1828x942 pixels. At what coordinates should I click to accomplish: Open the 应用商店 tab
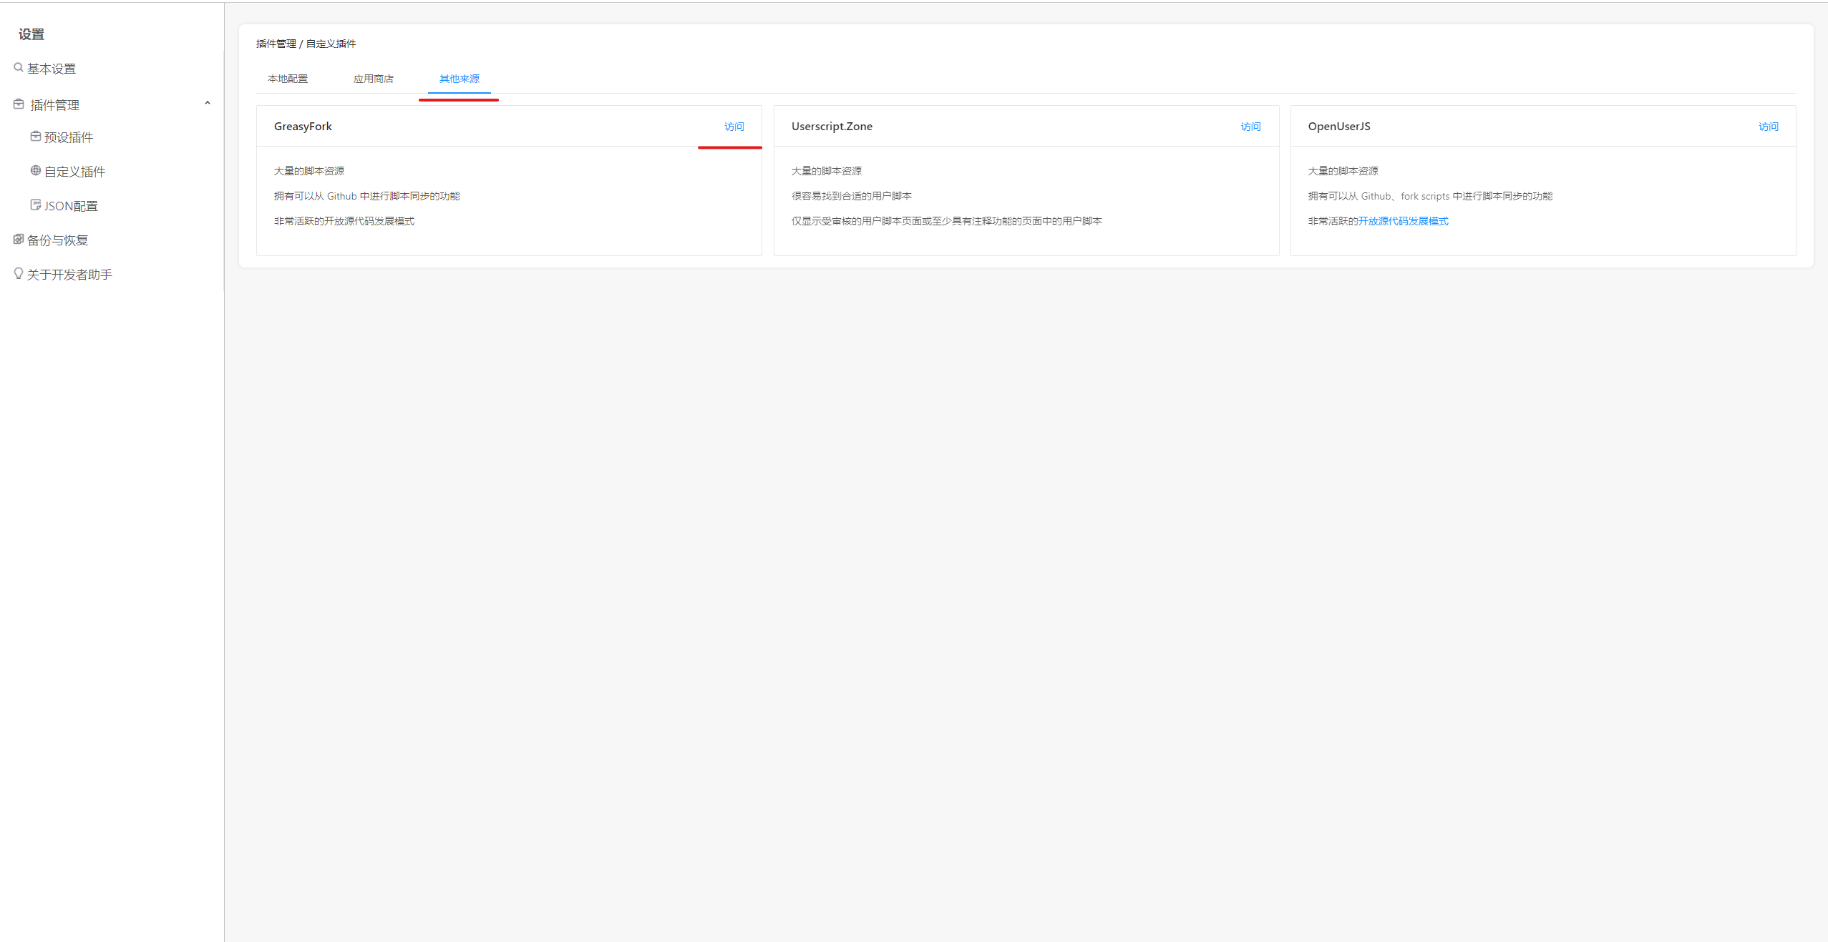(x=374, y=79)
